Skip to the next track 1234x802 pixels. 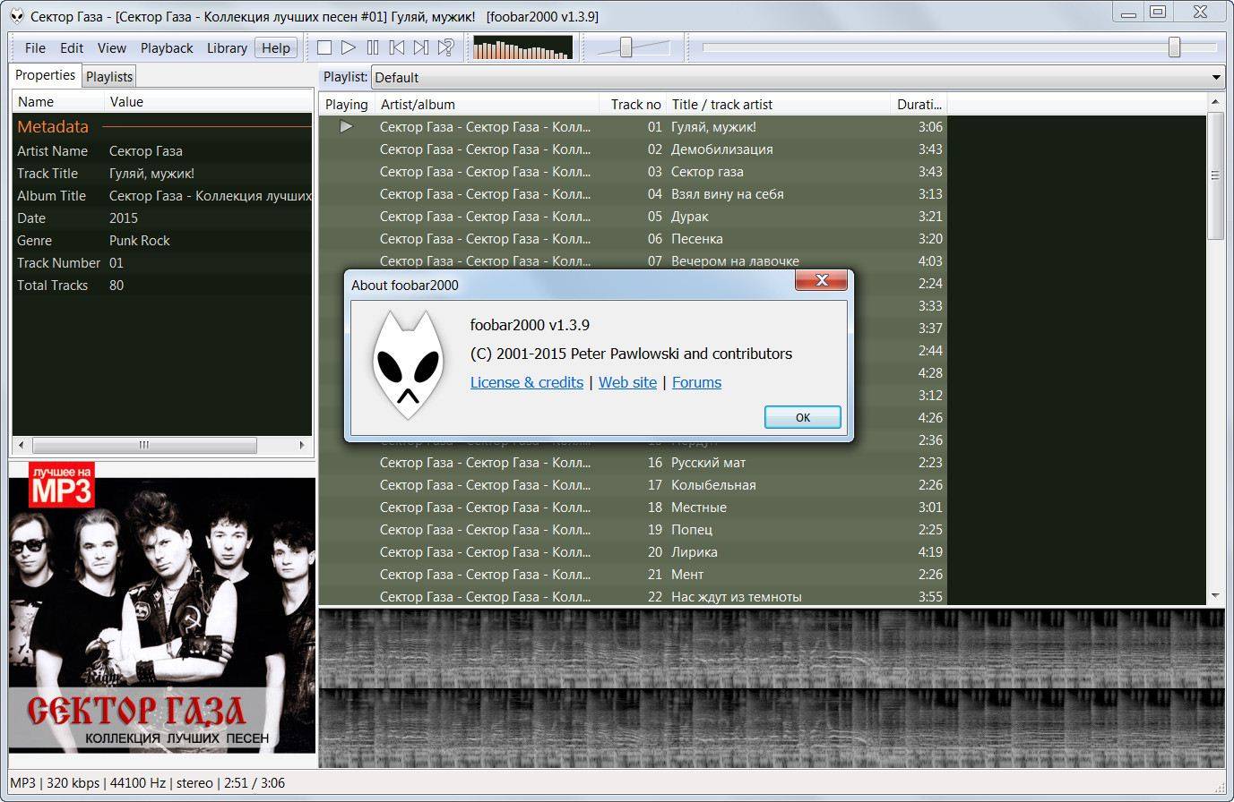click(421, 48)
